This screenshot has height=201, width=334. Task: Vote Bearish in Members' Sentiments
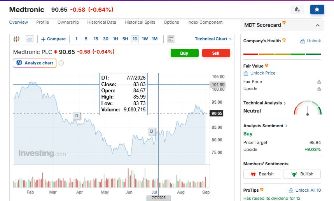tap(262, 174)
